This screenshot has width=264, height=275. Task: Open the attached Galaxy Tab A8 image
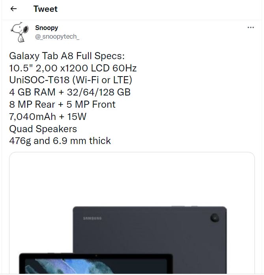[132, 213]
